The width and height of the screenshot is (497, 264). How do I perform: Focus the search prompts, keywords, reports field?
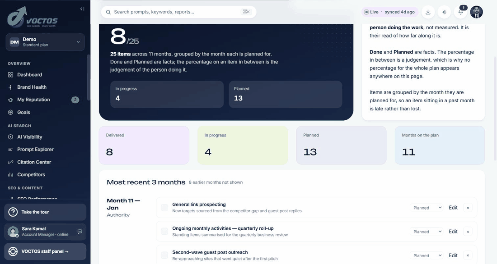point(178,12)
